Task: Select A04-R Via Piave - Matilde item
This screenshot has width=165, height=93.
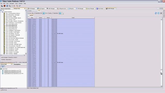Action: pyautogui.click(x=11, y=17)
